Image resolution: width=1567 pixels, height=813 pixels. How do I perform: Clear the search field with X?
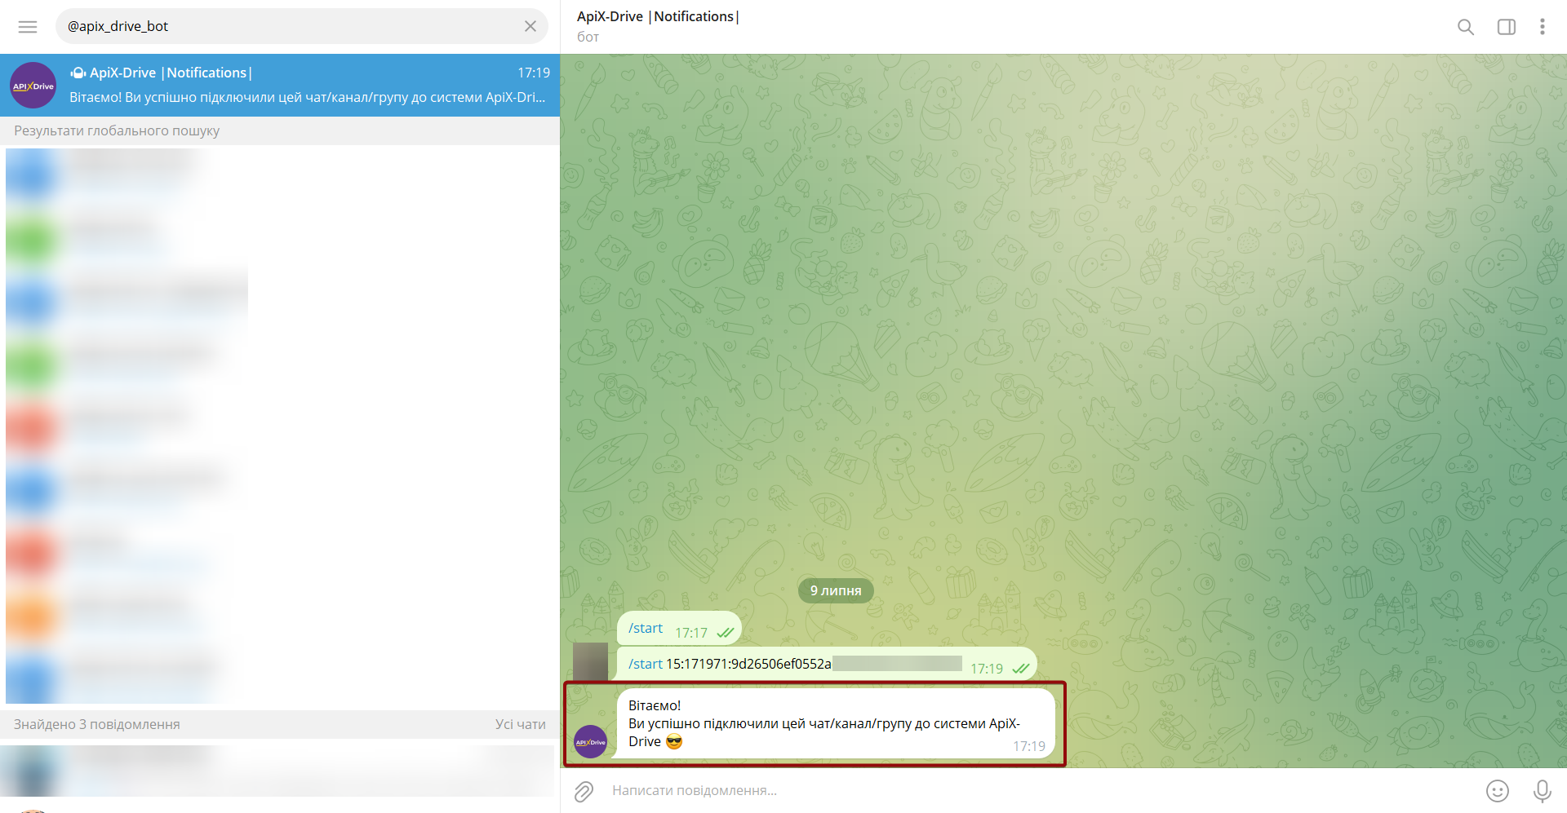click(x=530, y=26)
